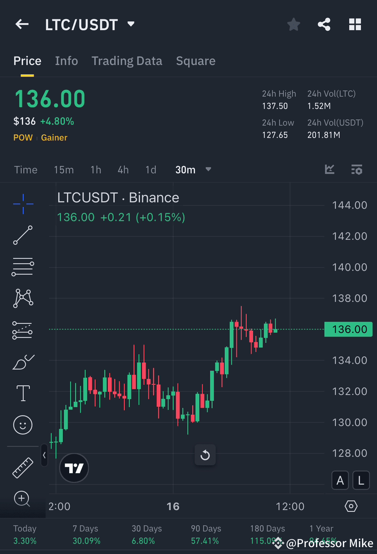The width and height of the screenshot is (377, 554).
Task: Expand the 30m interval dropdown
Action: coord(208,169)
